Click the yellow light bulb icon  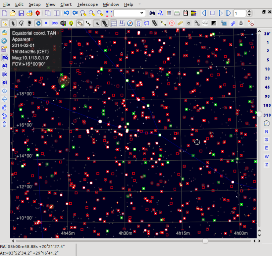71,23
